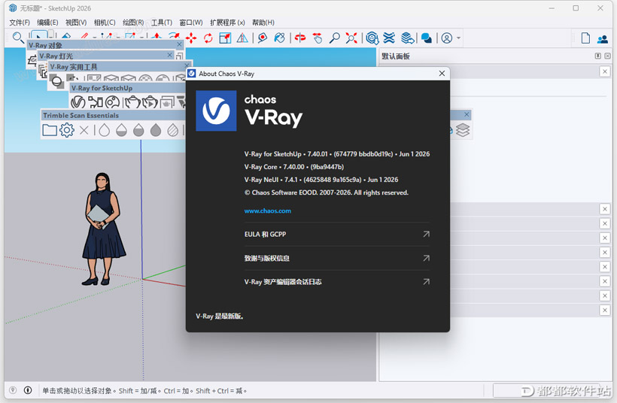Image resolution: width=617 pixels, height=403 pixels.
Task: Select the Rotate tool in the toolbar
Action: [208, 38]
